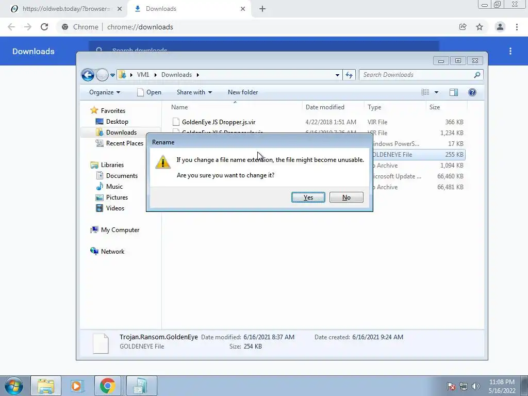
Task: Decline the extension change with No
Action: click(x=346, y=197)
